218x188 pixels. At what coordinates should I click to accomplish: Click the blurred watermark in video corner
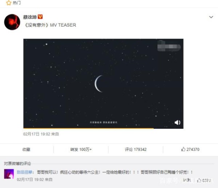coord(169,46)
